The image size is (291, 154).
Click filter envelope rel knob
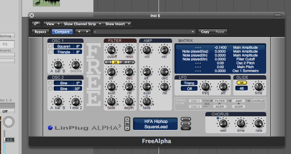tap(129, 87)
